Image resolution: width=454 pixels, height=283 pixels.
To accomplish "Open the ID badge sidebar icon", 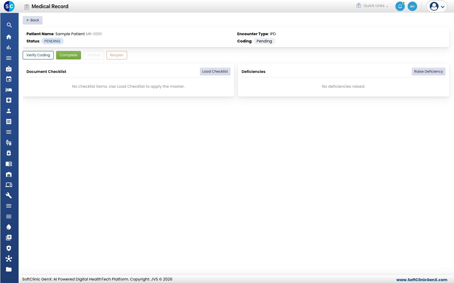I will 9,69.
